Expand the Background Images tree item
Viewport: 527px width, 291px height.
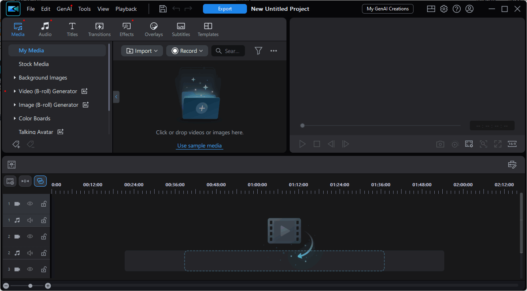15,78
